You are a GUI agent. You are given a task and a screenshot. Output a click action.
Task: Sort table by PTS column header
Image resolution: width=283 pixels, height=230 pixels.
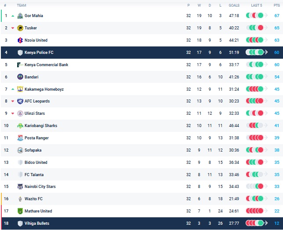pos(276,5)
